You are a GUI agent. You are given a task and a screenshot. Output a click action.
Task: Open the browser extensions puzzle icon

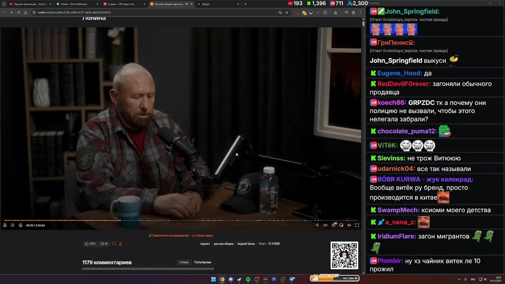(x=325, y=12)
